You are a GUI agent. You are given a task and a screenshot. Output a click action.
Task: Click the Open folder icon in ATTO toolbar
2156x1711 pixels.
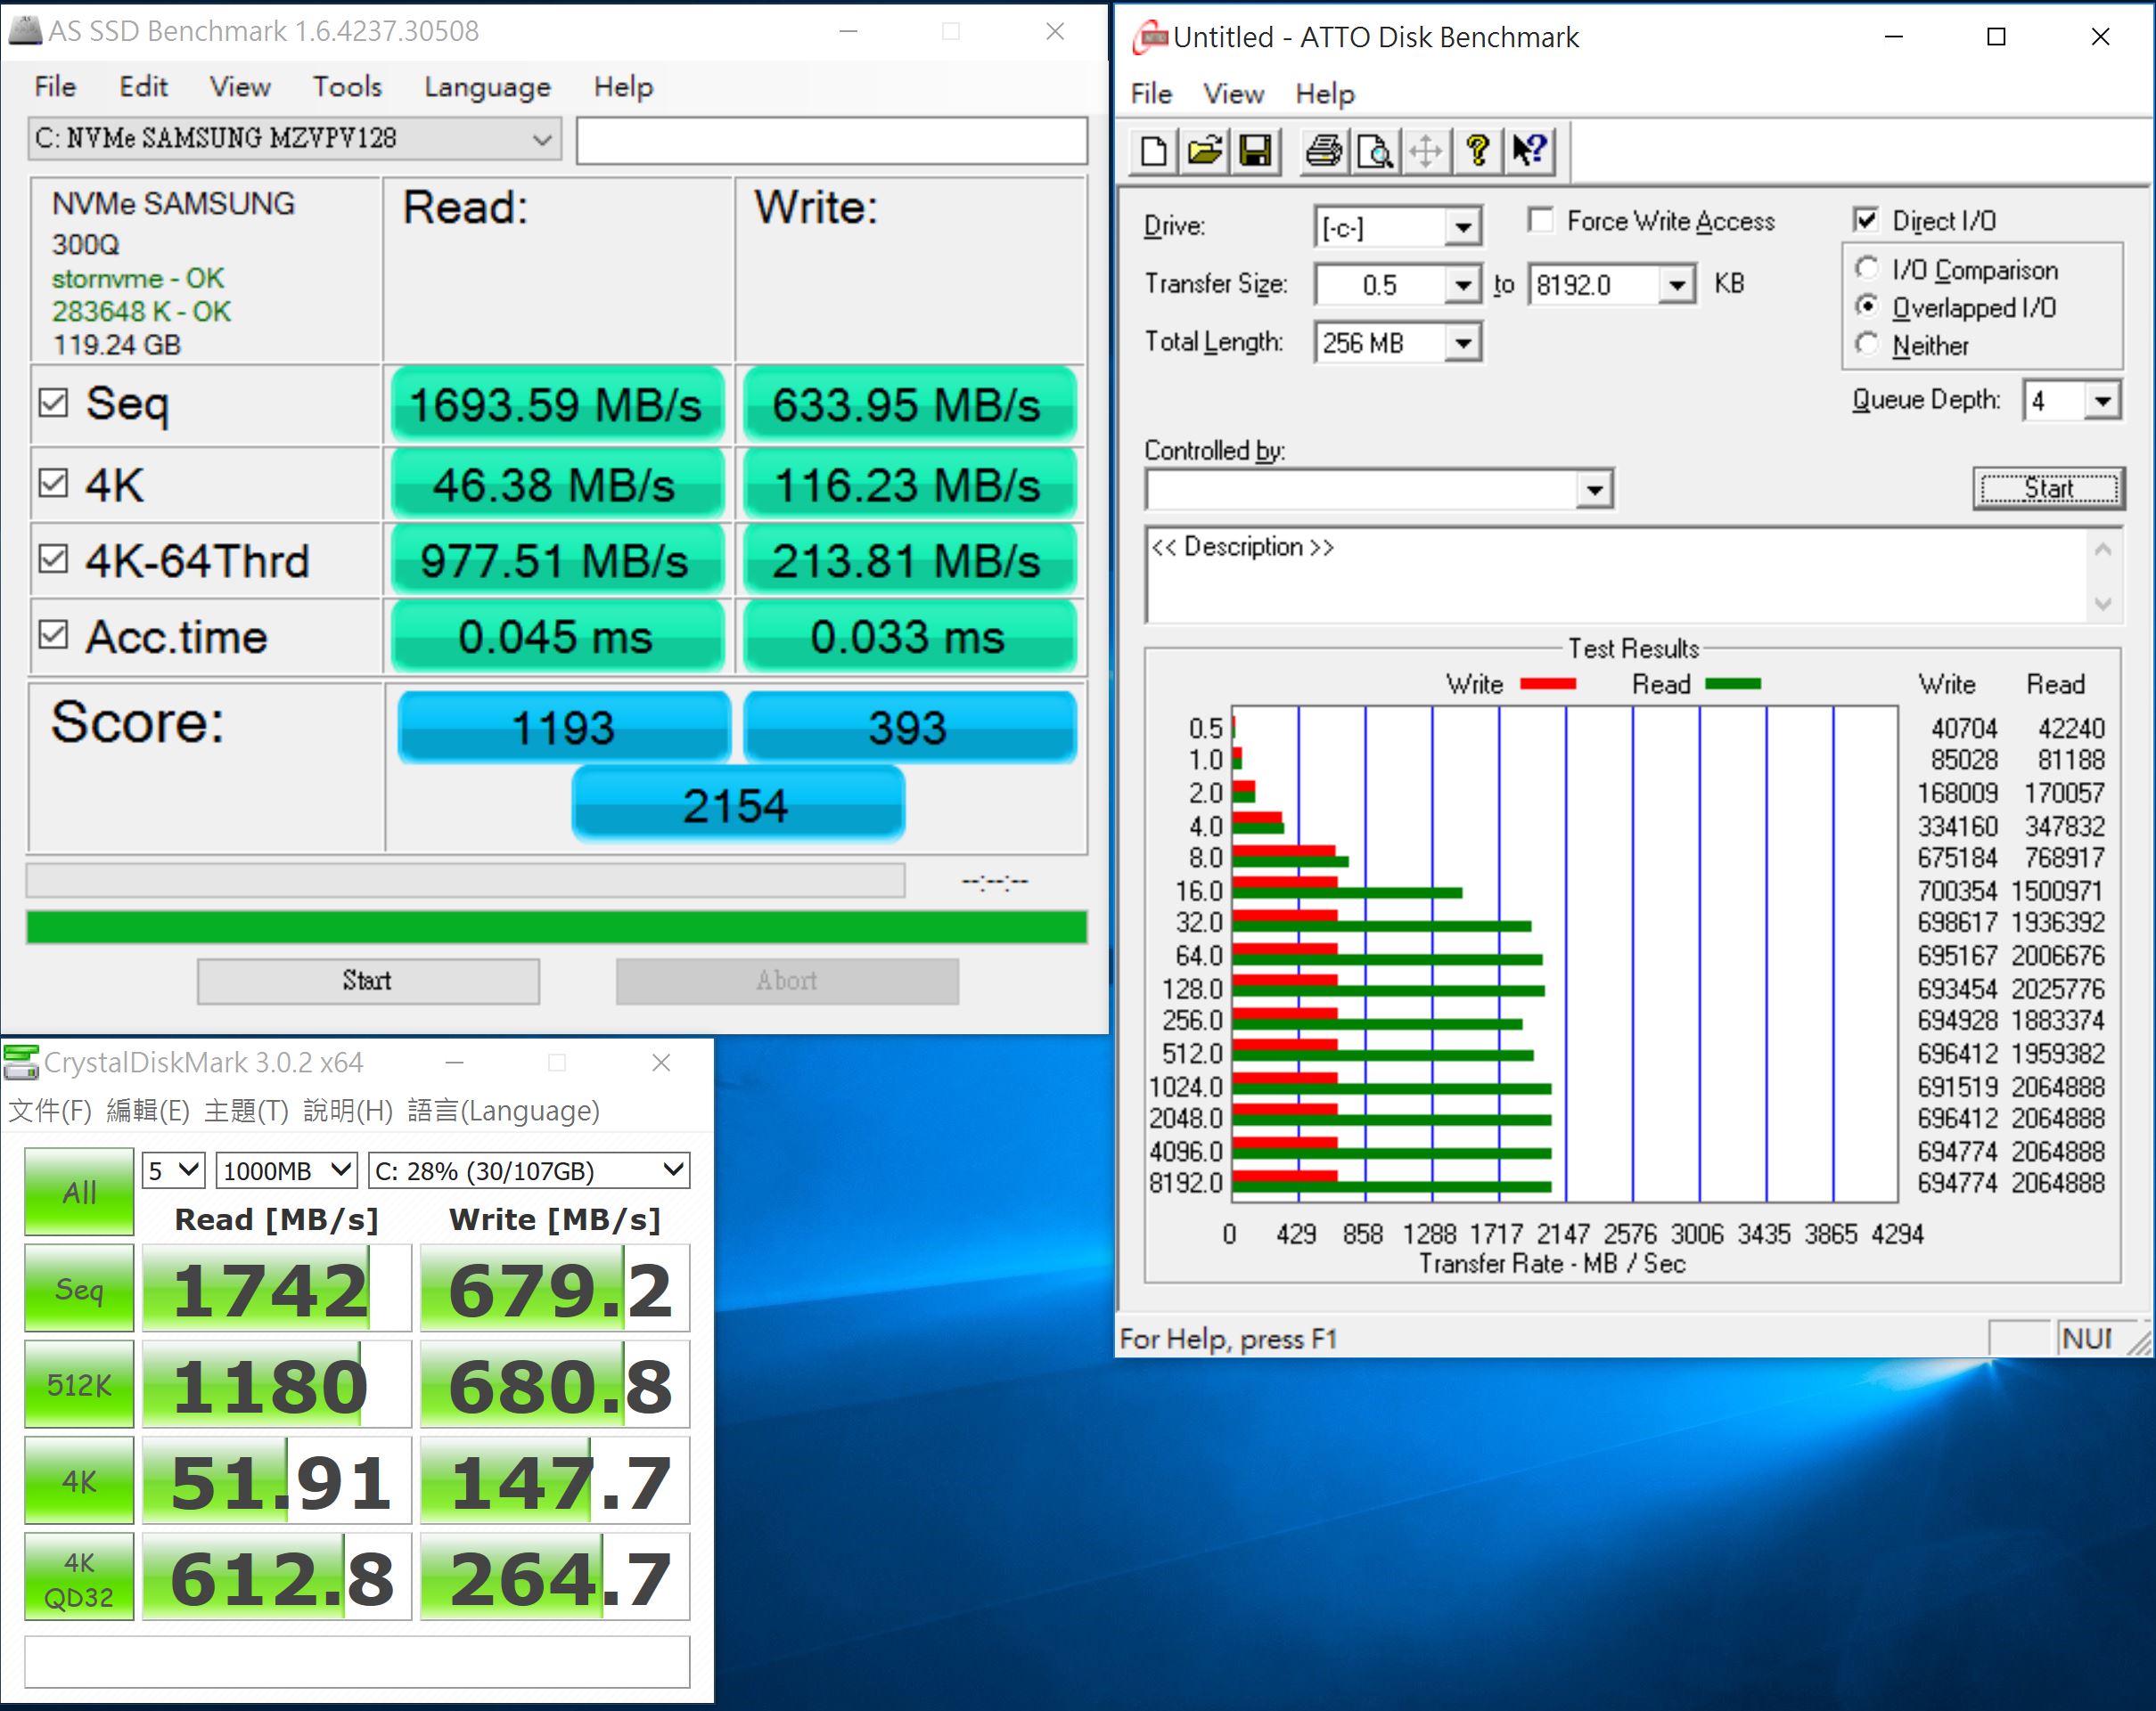click(x=1204, y=151)
